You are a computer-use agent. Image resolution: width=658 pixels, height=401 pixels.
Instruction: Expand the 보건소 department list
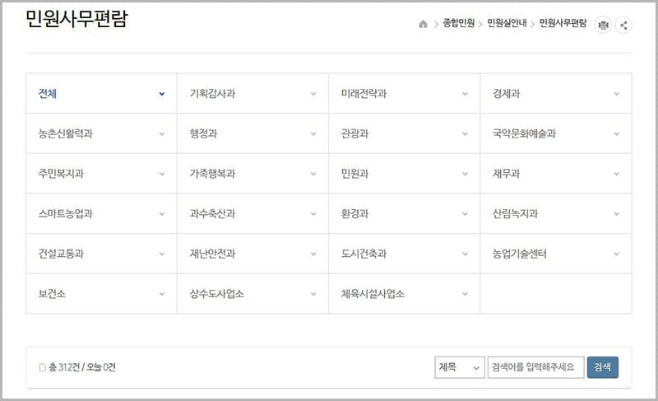pyautogui.click(x=101, y=294)
